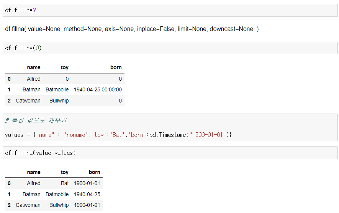Click born value 0 in Catwoman row
The width and height of the screenshot is (339, 213).
(120, 101)
